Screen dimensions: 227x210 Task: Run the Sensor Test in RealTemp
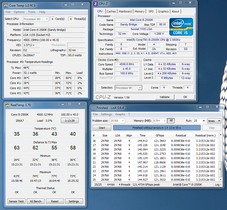[17, 201]
